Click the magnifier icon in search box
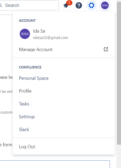This screenshot has height=168, width=121. tap(1, 5)
